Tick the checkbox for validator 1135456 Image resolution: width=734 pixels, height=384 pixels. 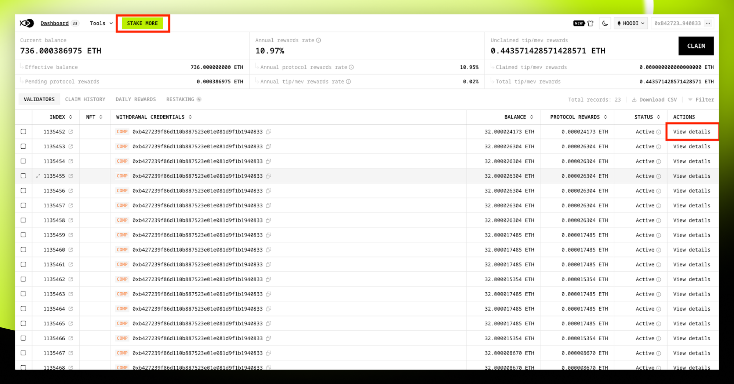pos(23,191)
